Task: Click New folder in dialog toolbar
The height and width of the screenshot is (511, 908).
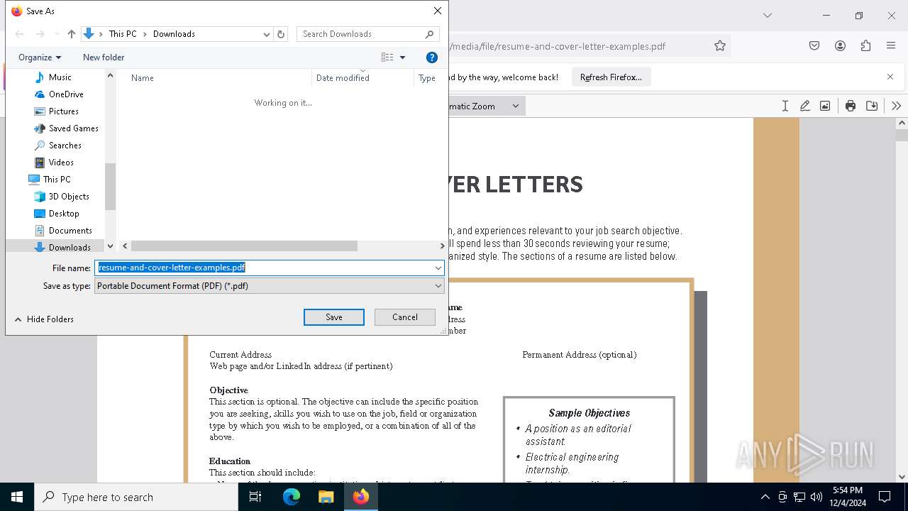Action: pyautogui.click(x=104, y=57)
